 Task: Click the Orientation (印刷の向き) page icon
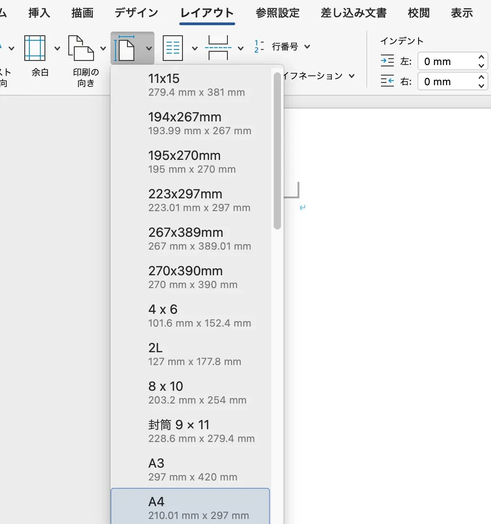pyautogui.click(x=81, y=48)
